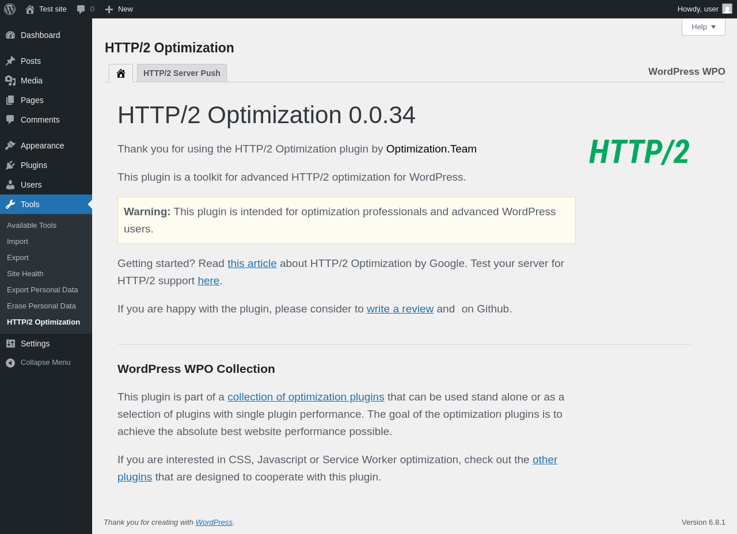Click the Appearance paintbrush icon
The height and width of the screenshot is (534, 737).
pos(10,146)
